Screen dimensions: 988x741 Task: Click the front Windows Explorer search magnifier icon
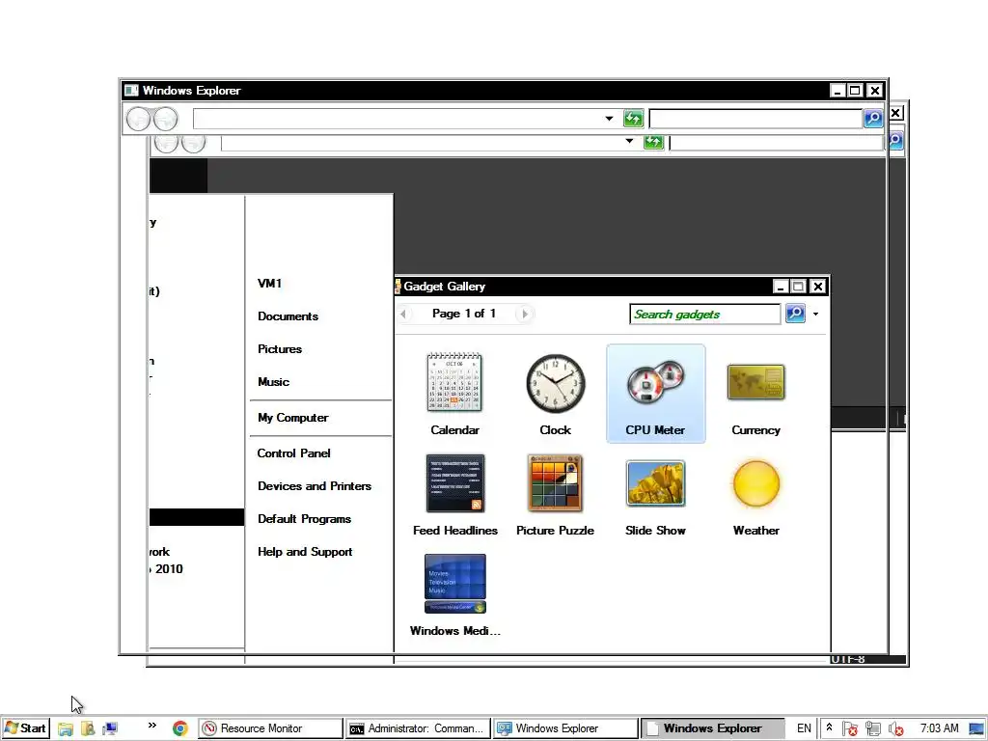[873, 118]
